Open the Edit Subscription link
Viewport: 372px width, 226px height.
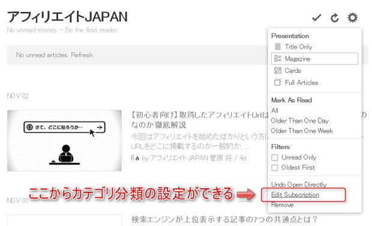tap(295, 195)
